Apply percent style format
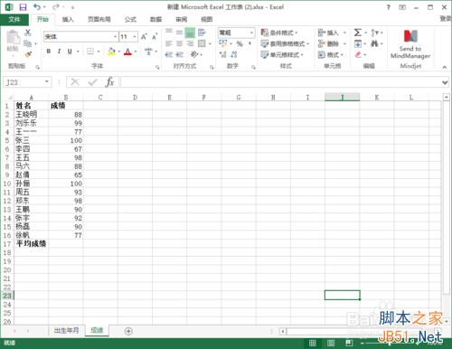The height and width of the screenshot is (349, 452). pos(240,44)
